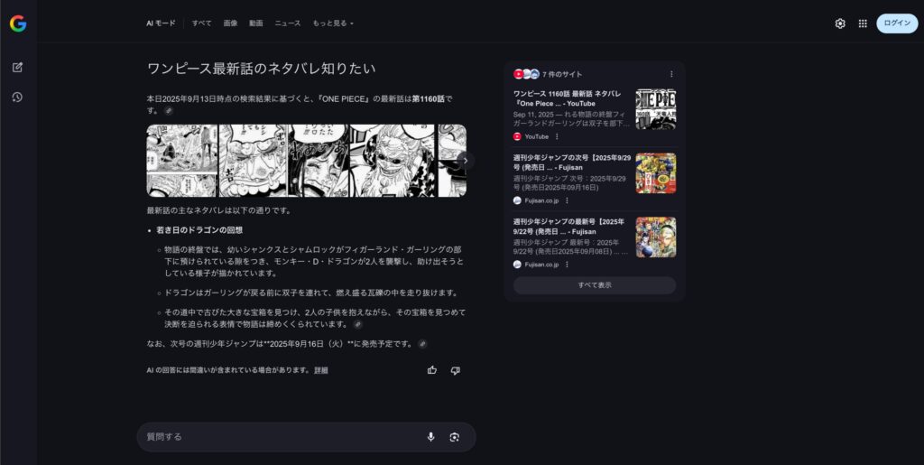Switch to the ニュース tab

coord(288,23)
